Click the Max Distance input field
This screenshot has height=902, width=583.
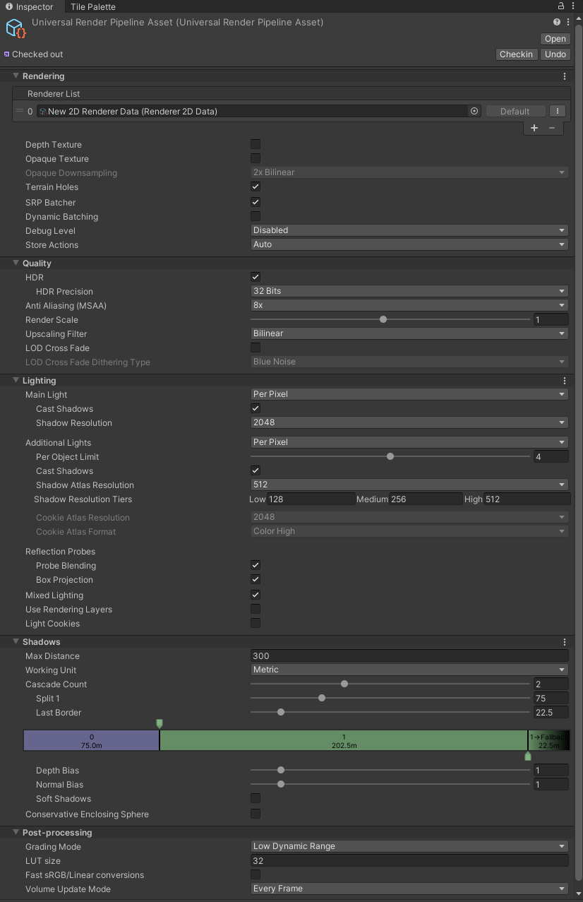(409, 655)
